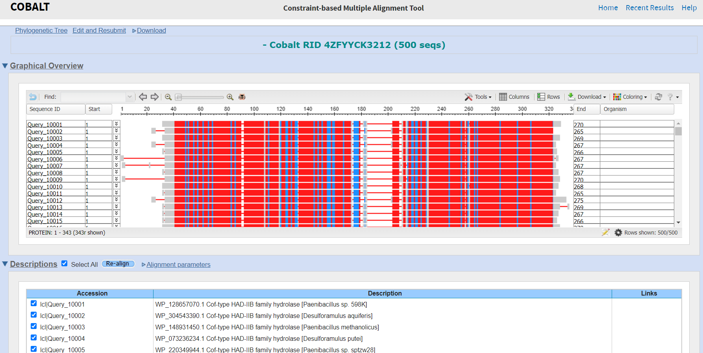Click the Home navigation link
The height and width of the screenshot is (353, 703).
608,7
